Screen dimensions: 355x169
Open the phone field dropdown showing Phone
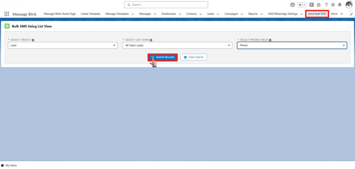pos(292,45)
